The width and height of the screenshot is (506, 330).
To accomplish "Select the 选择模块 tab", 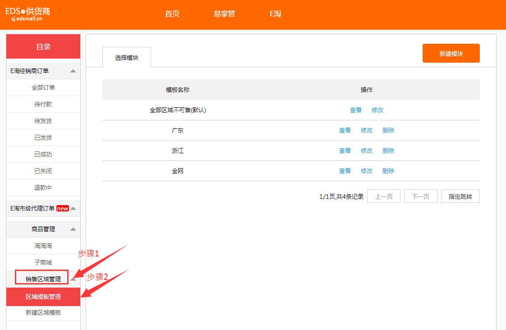I will pyautogui.click(x=126, y=57).
